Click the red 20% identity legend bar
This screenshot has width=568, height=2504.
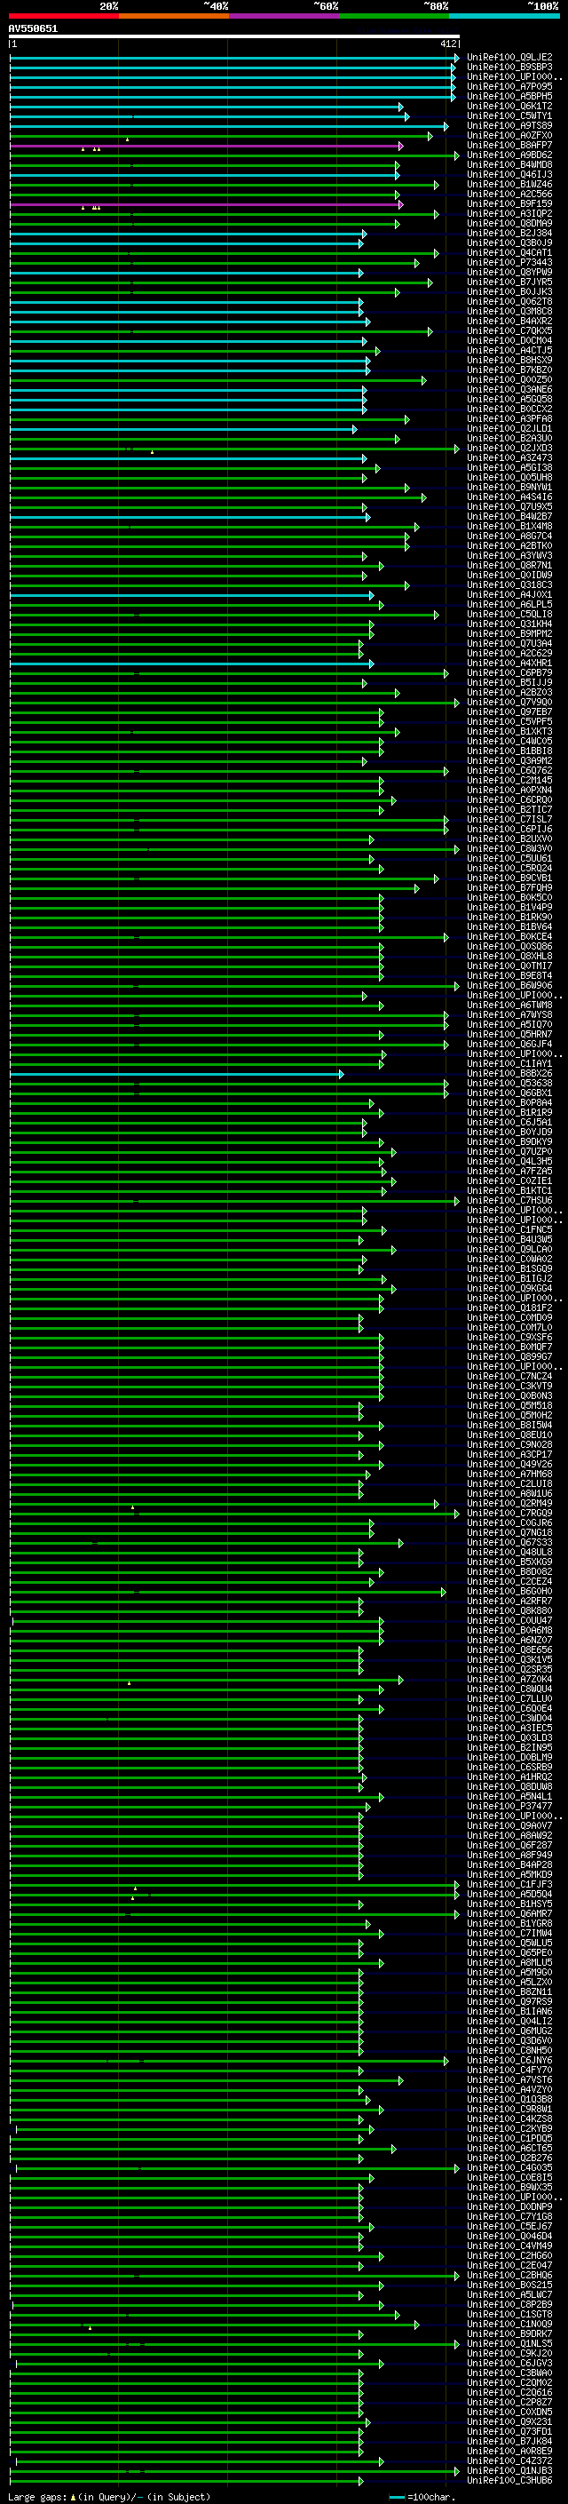point(64,16)
